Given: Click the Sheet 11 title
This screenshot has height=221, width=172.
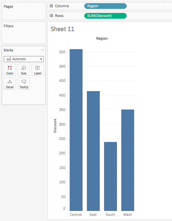Looking at the screenshot, I should coord(62,29).
